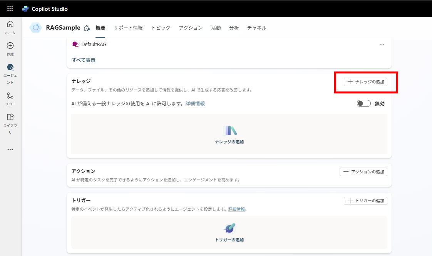432x256 pixels.
Task: Open the app launcher waffle icon
Action: [x=10, y=8]
